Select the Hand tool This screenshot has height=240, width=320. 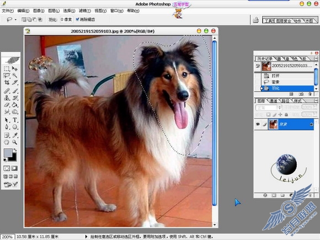click(7, 142)
